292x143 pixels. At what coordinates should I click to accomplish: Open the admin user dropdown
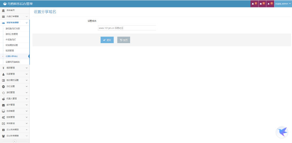pos(283,4)
